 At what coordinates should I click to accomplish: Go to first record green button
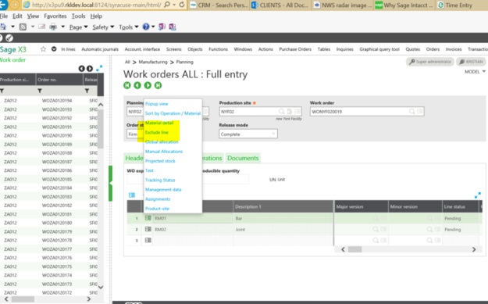click(127, 85)
